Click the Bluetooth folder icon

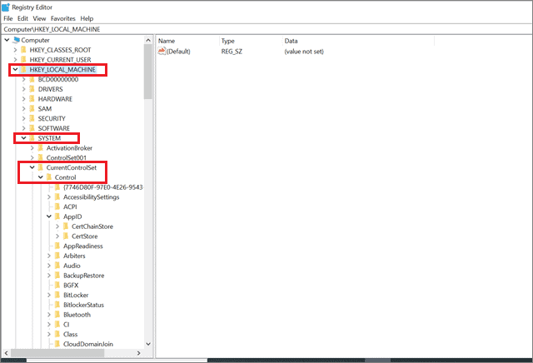pos(57,315)
